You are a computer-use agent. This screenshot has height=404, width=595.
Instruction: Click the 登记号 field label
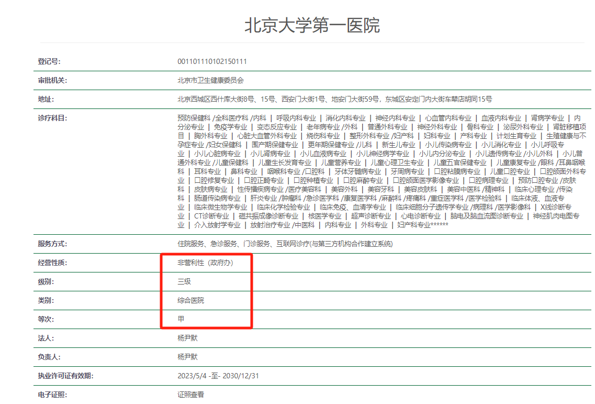point(49,61)
